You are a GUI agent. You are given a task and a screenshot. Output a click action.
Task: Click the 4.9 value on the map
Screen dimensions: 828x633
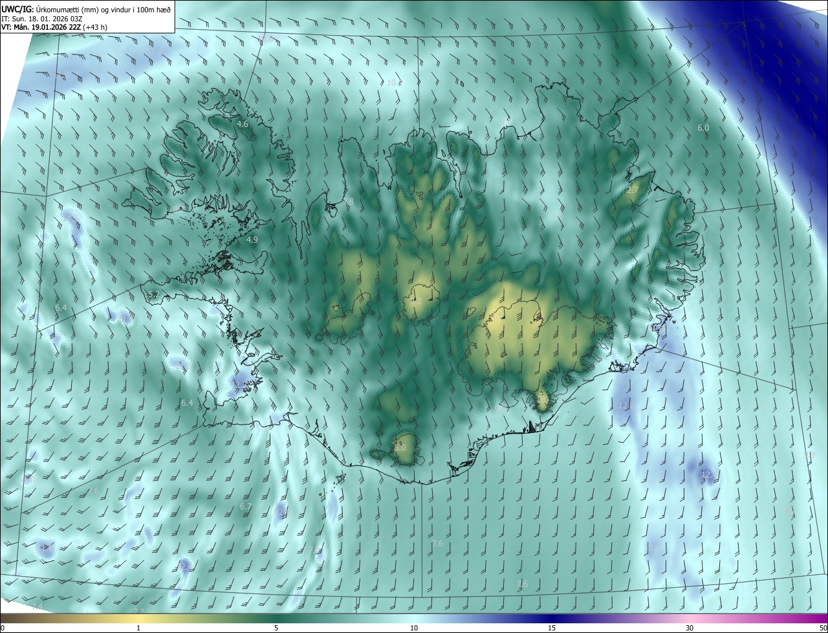click(252, 239)
